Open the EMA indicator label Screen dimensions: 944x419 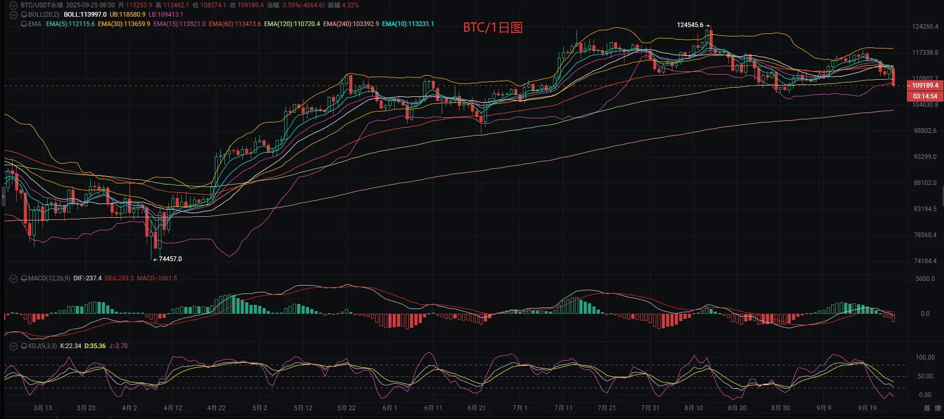pos(35,24)
